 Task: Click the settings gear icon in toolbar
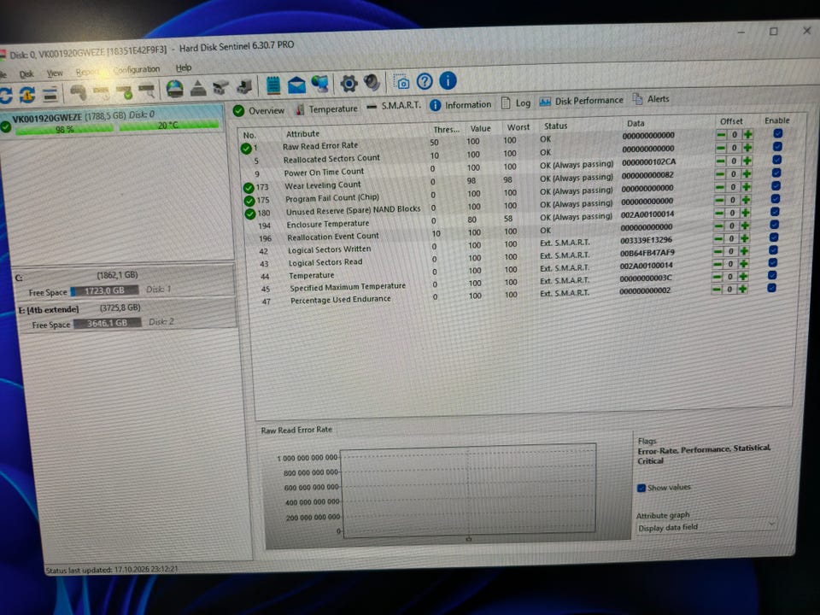(x=348, y=83)
